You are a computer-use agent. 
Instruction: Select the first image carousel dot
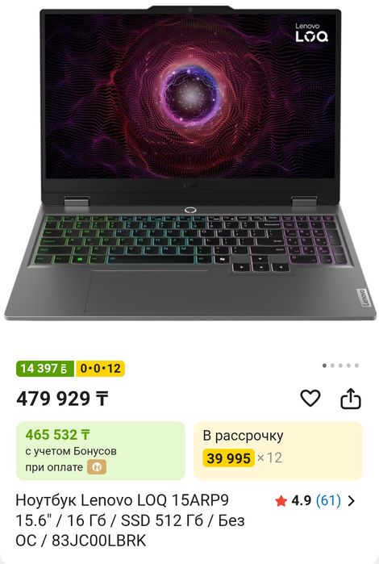click(x=324, y=366)
